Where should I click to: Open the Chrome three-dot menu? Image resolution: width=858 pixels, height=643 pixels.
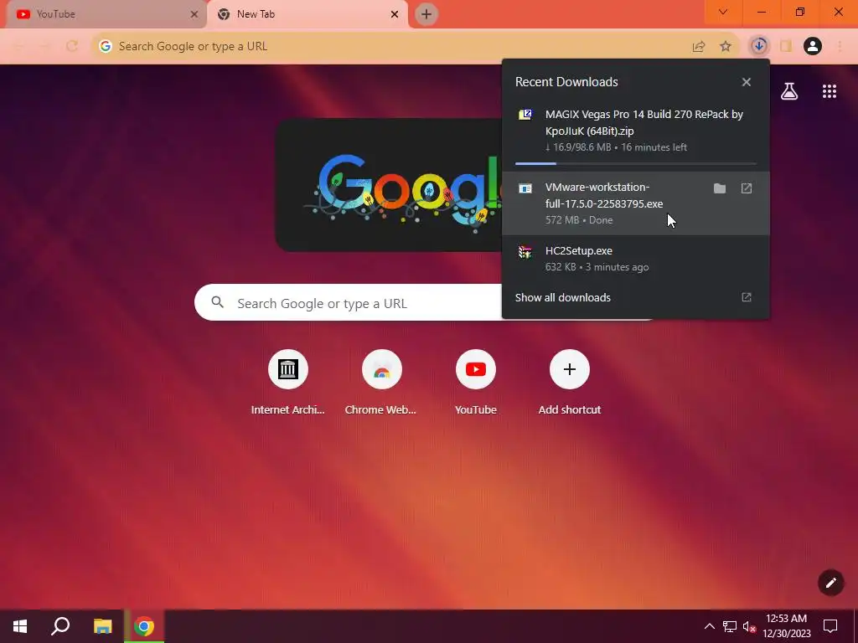[x=840, y=47]
